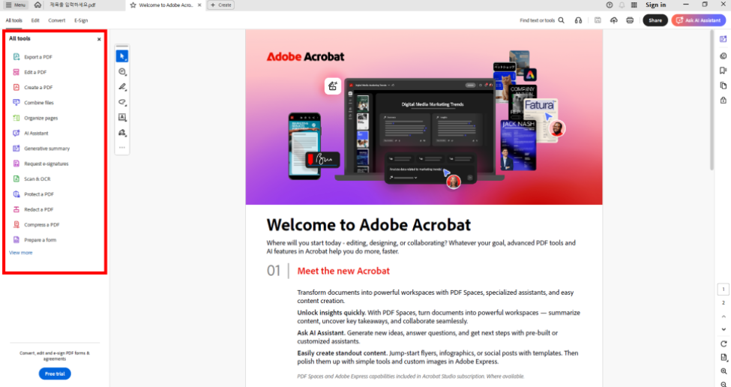The width and height of the screenshot is (731, 387).
Task: Click the cloud upload icon
Action: tap(614, 20)
